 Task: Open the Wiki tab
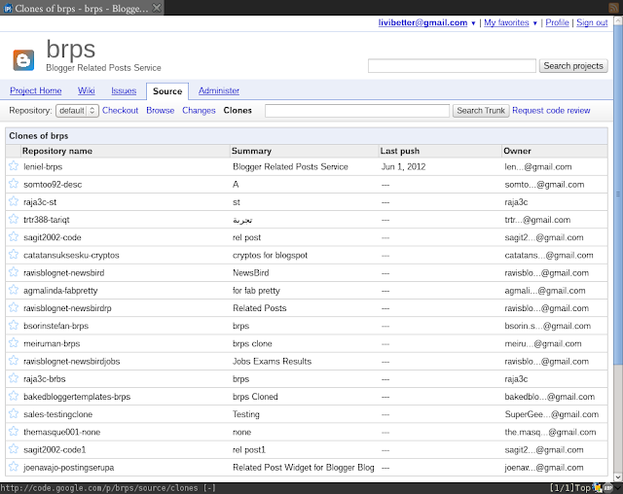(87, 90)
